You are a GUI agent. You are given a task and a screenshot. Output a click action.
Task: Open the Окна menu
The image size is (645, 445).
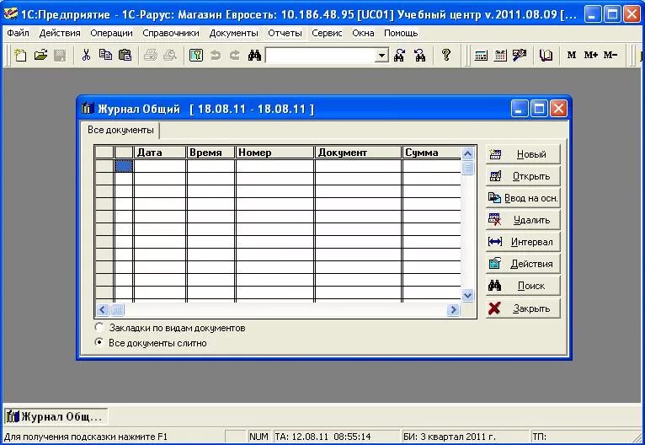click(363, 33)
